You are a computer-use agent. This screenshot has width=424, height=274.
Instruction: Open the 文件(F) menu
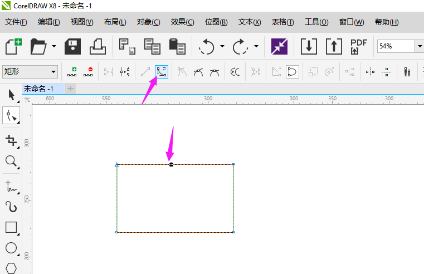click(x=16, y=22)
